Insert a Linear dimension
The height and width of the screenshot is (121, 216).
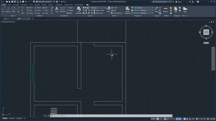pyautogui.click(x=70, y=8)
